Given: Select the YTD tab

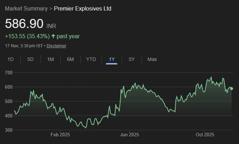Looking at the screenshot, I should 91,59.
